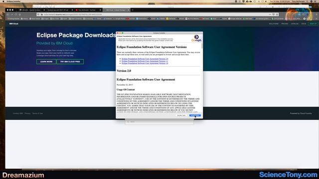Open User Agreement Version 1.1 link
319x179 pixels.
[145, 61]
